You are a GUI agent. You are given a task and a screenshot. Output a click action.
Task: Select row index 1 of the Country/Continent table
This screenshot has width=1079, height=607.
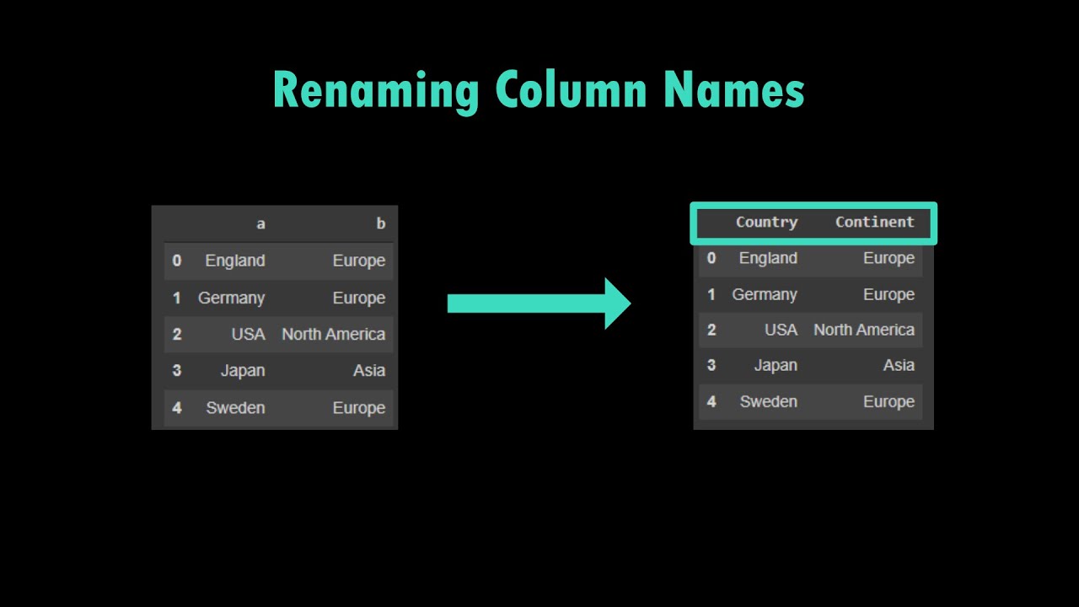point(711,294)
